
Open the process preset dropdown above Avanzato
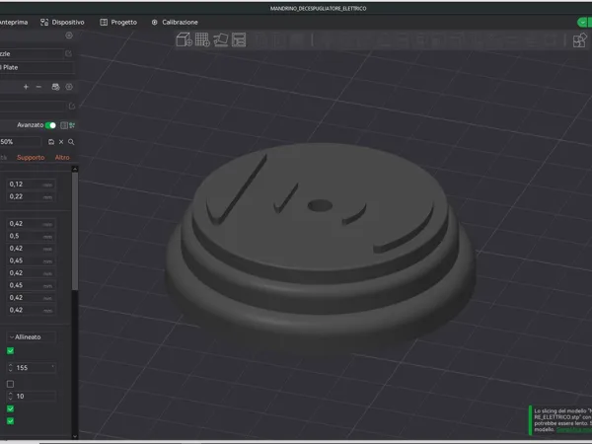click(x=34, y=107)
